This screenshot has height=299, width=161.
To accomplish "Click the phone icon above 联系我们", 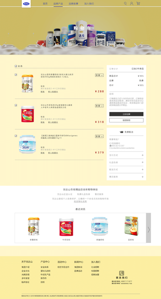I will (x=122, y=273).
